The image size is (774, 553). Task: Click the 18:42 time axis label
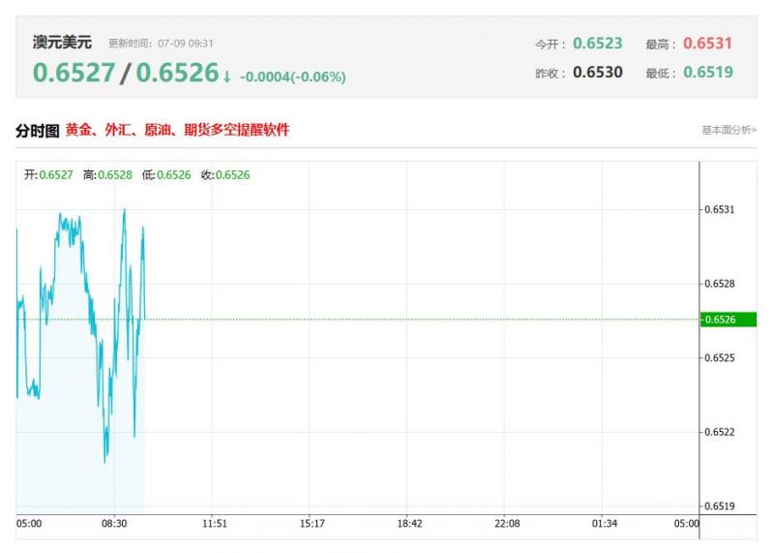pyautogui.click(x=409, y=523)
